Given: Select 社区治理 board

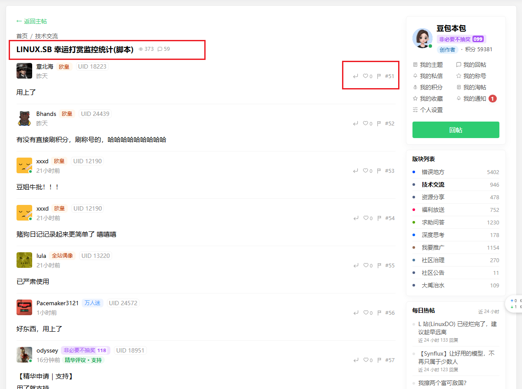Looking at the screenshot, I should pyautogui.click(x=456, y=260).
